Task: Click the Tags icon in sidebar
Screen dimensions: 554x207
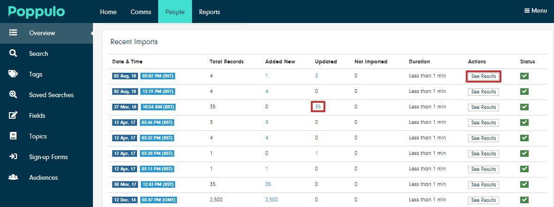Action: click(13, 74)
